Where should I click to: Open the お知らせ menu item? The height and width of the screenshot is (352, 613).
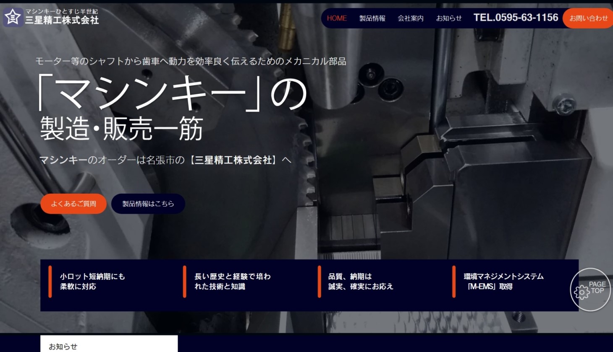[448, 18]
